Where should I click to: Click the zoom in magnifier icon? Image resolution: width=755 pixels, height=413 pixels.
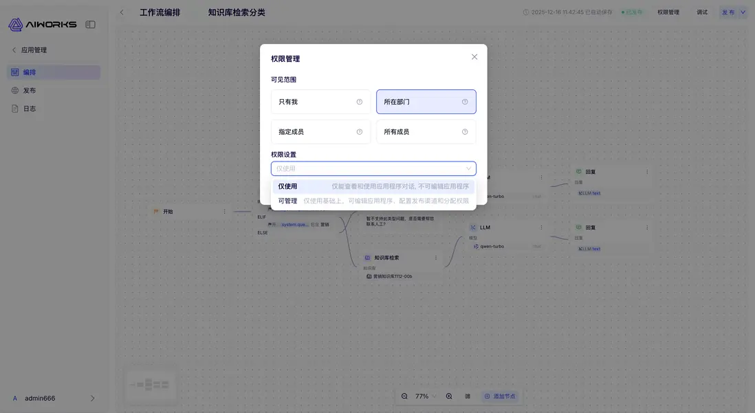point(449,396)
